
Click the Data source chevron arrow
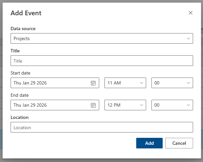click(188, 38)
